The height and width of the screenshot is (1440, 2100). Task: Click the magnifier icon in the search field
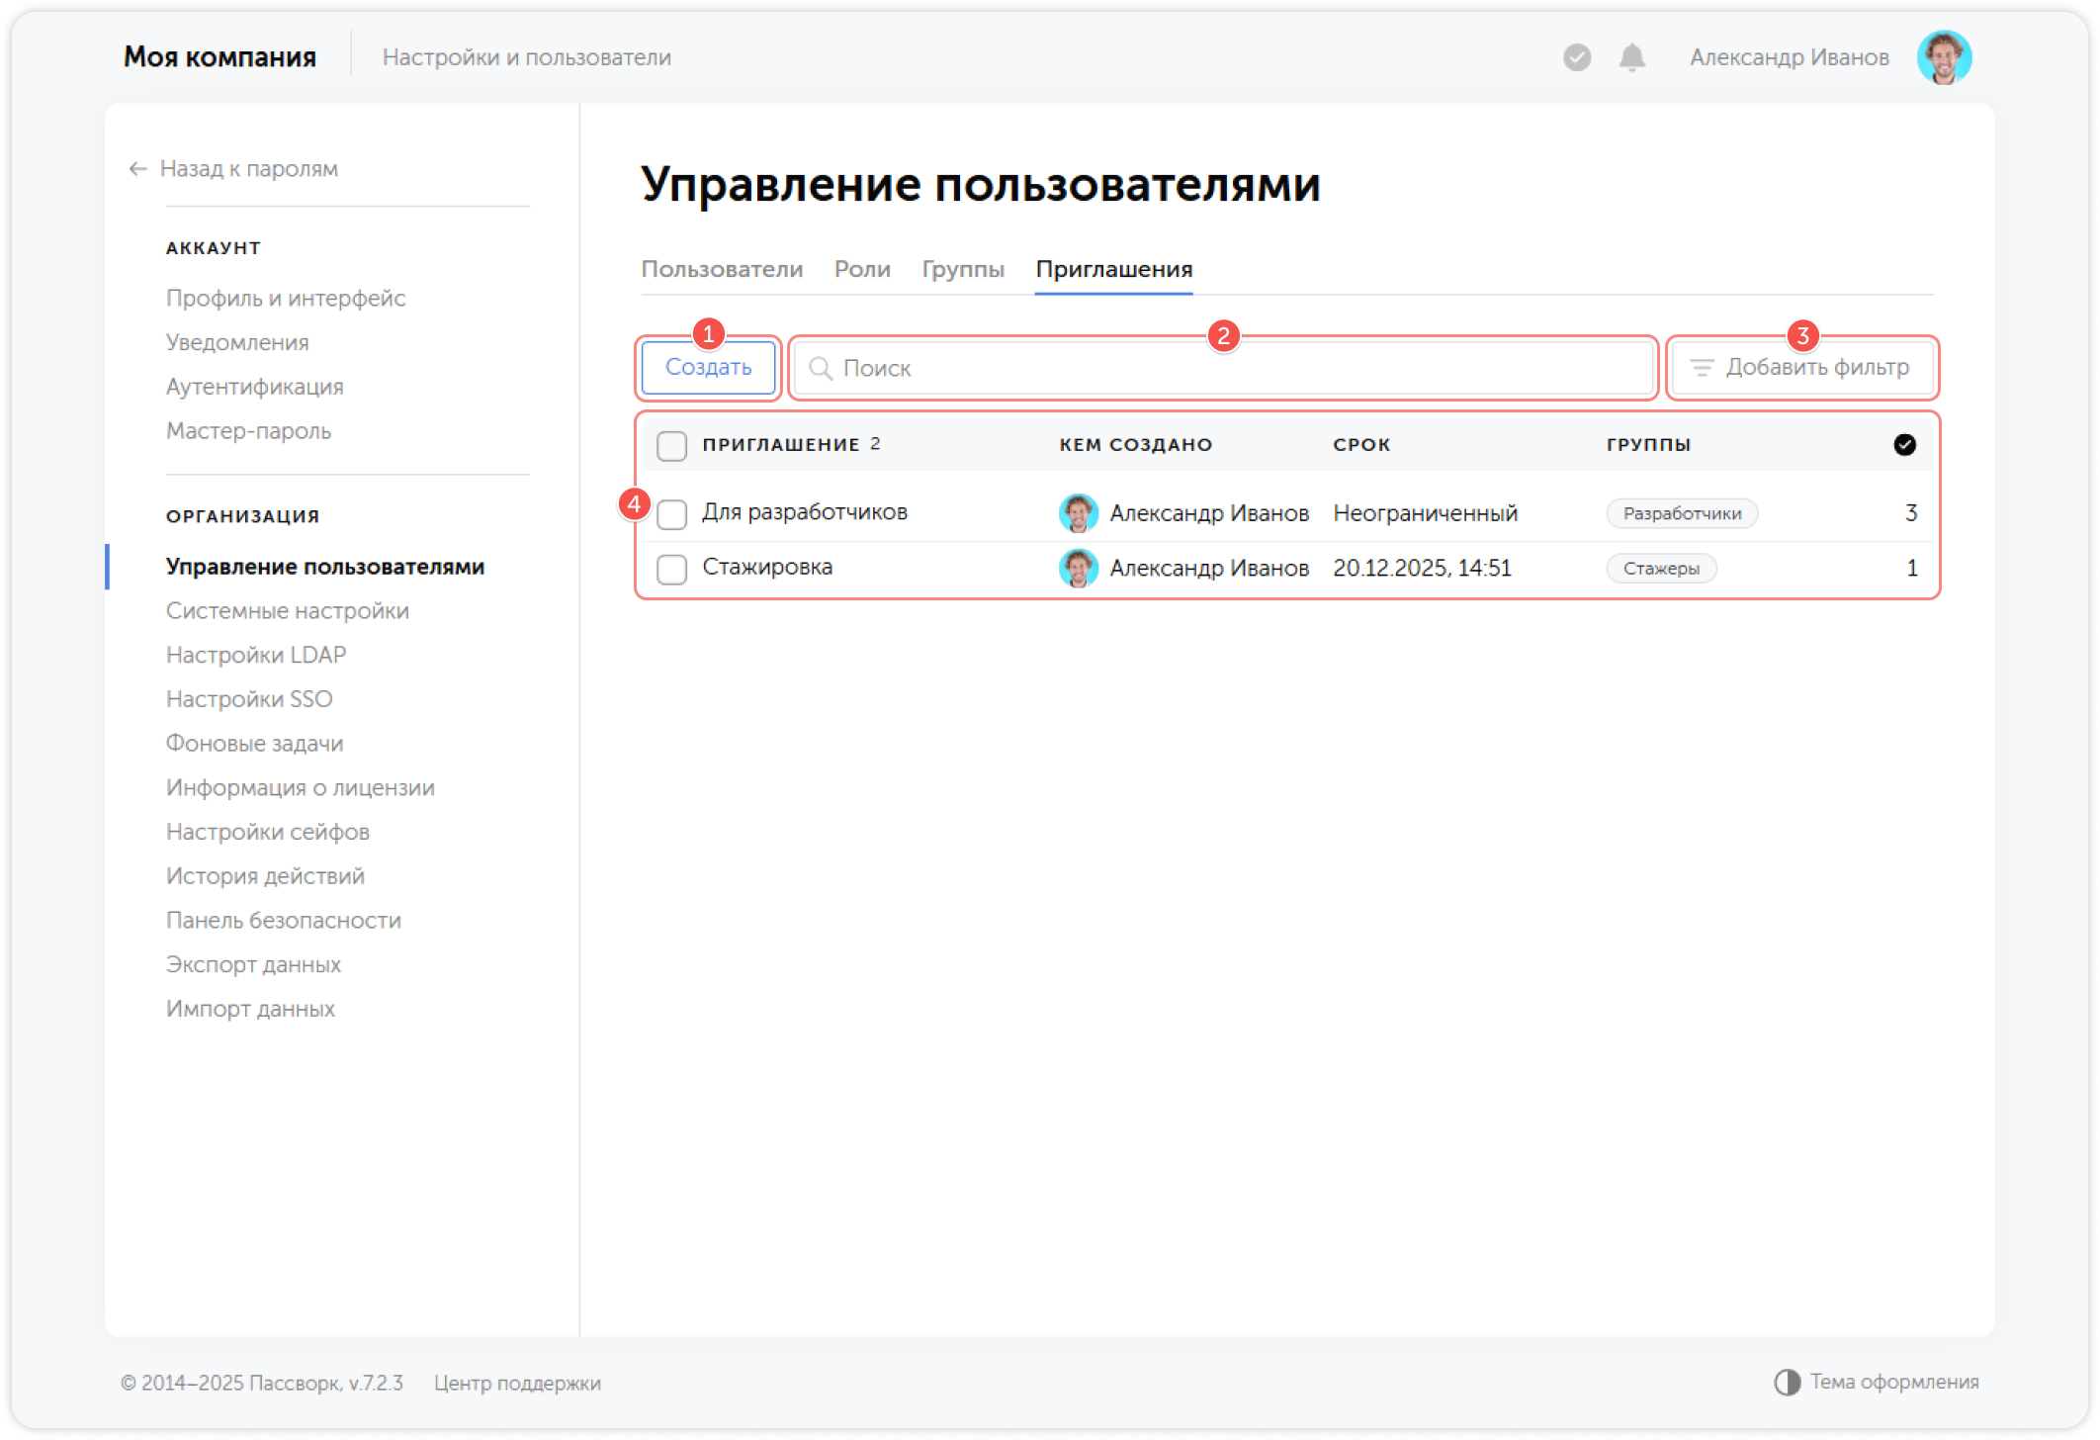[x=821, y=368]
